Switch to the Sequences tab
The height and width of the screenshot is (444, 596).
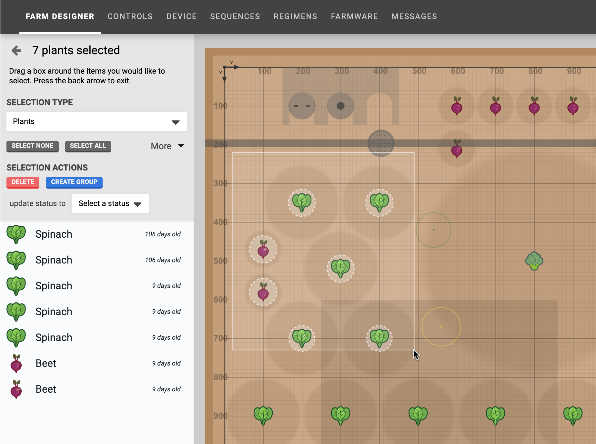pos(235,16)
